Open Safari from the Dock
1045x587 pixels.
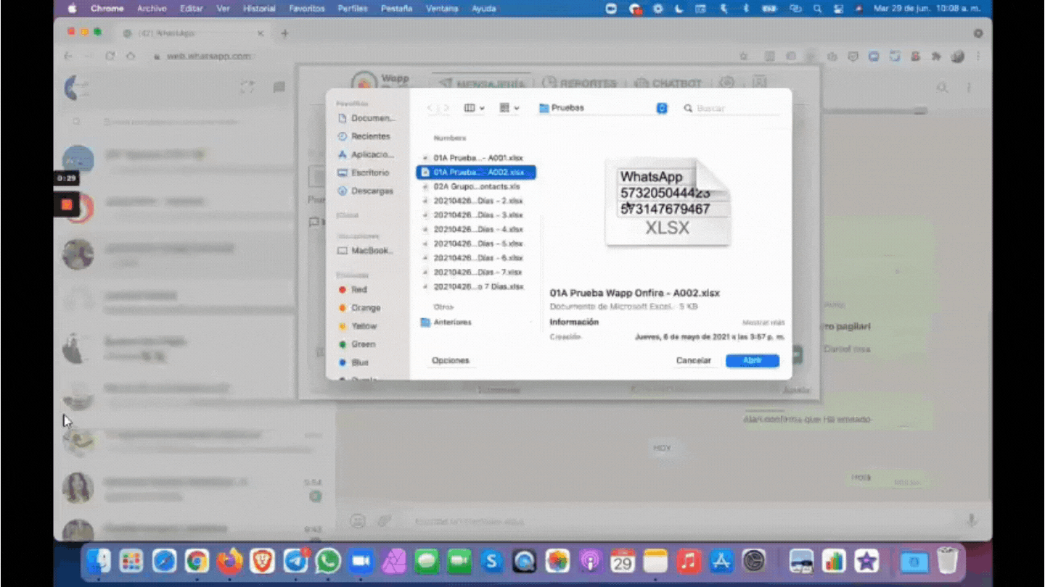[x=165, y=561]
